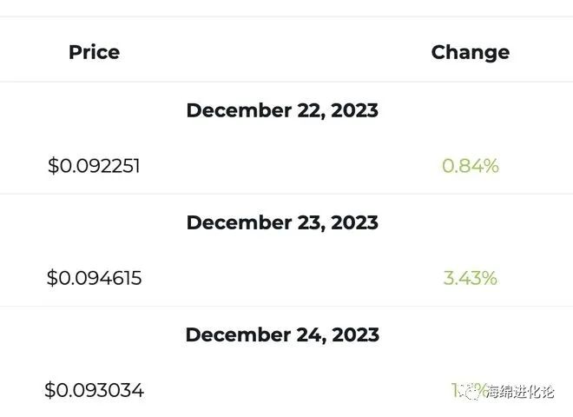Select the December 24, 2023 date heading
The height and width of the screenshot is (417, 573).
click(x=282, y=334)
